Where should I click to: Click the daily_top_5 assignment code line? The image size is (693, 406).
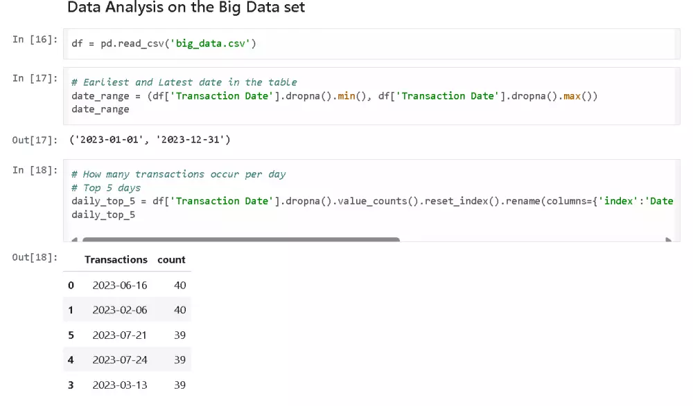(x=372, y=201)
